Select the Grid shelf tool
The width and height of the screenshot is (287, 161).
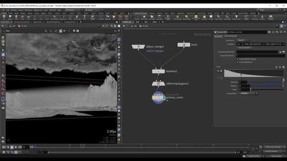pos(29,17)
